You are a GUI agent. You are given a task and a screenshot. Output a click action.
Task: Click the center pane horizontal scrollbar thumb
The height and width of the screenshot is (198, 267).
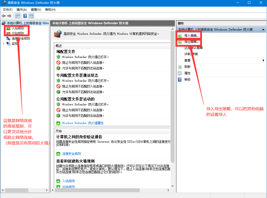97,190
